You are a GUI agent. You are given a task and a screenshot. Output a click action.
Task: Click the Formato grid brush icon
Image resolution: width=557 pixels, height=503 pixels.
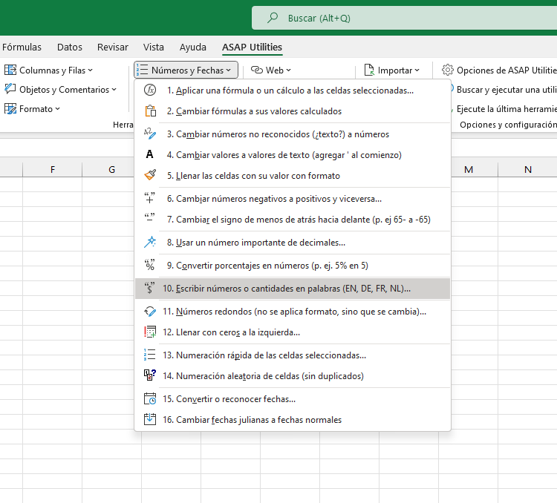click(x=10, y=108)
